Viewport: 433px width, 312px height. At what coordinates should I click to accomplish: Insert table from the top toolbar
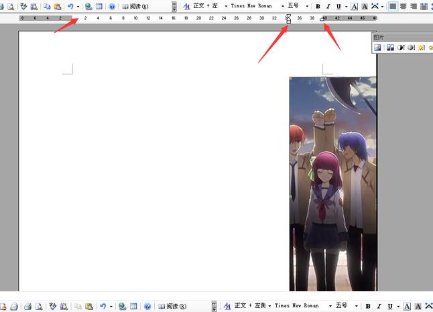[x=99, y=6]
